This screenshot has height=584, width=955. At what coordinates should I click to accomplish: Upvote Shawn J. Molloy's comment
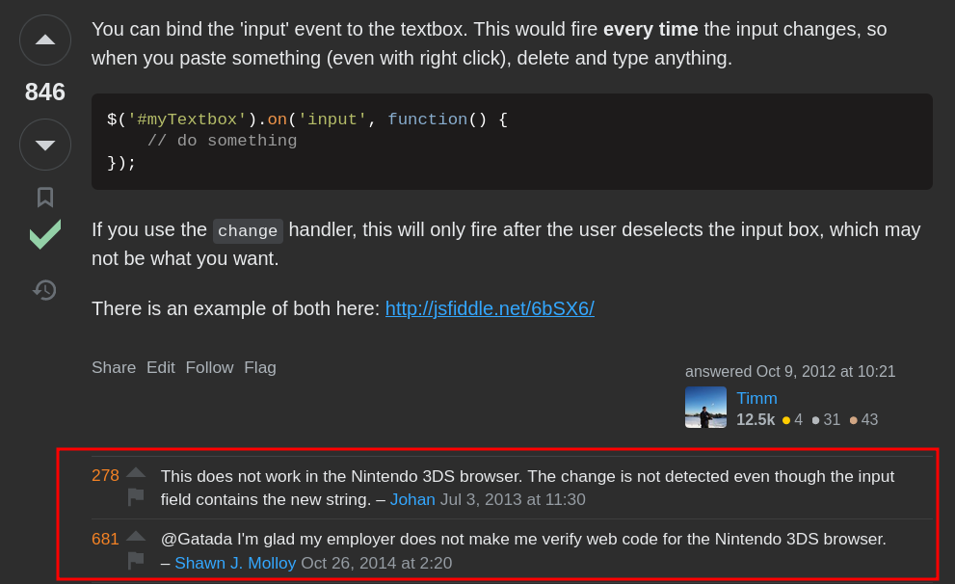(136, 537)
